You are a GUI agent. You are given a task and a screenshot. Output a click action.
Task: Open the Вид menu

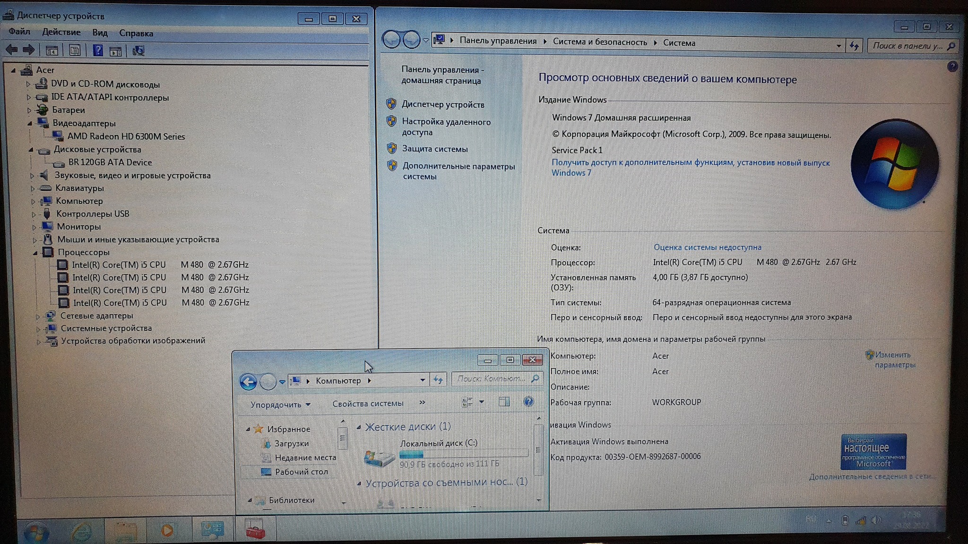[100, 33]
